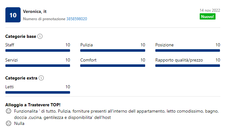
Task: Click the Servizi rating bar
Action: [38, 66]
